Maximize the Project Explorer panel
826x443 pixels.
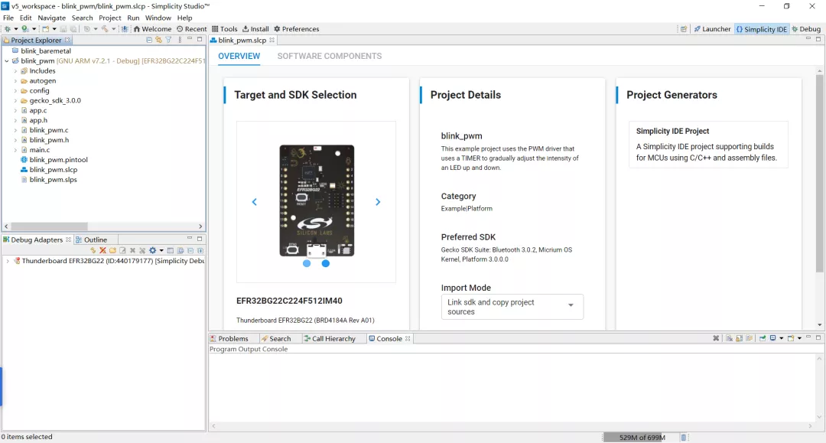click(200, 40)
